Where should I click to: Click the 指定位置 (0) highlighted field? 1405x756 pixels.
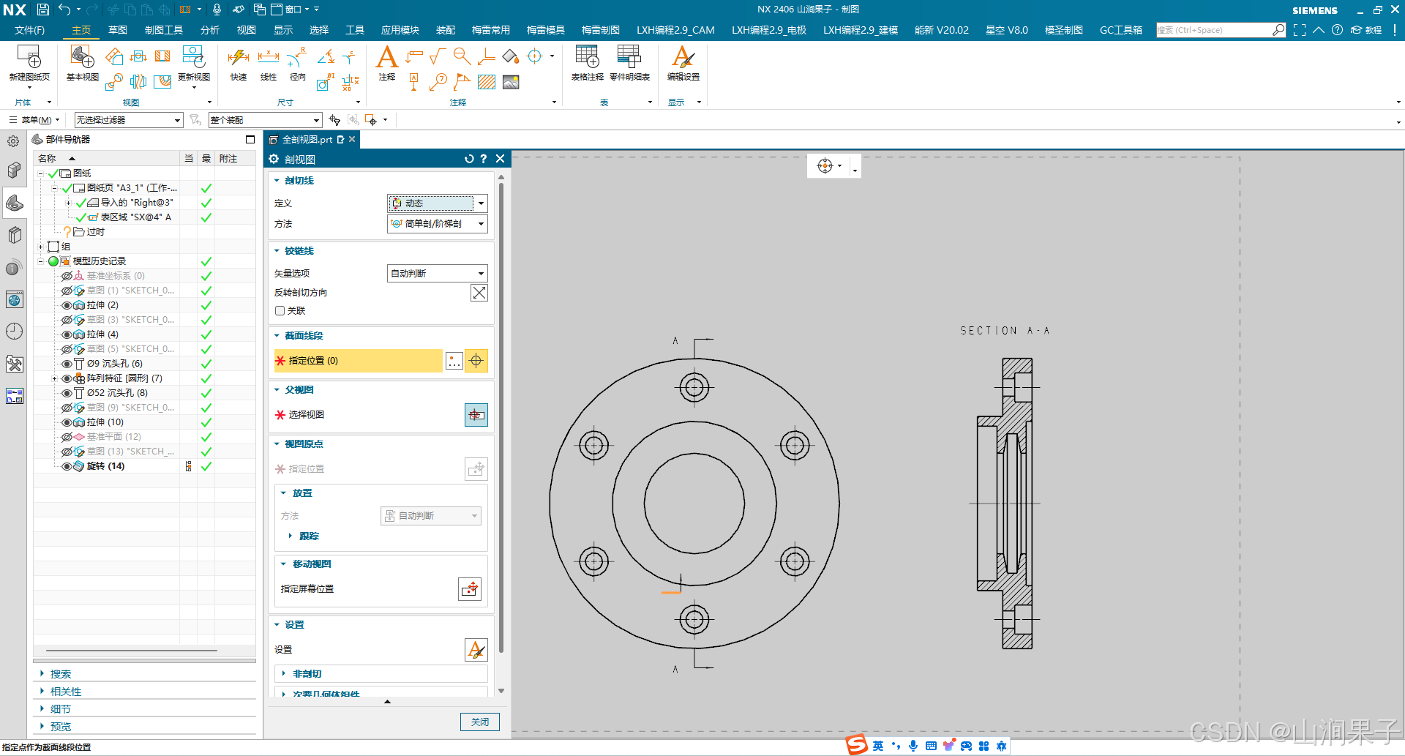359,361
